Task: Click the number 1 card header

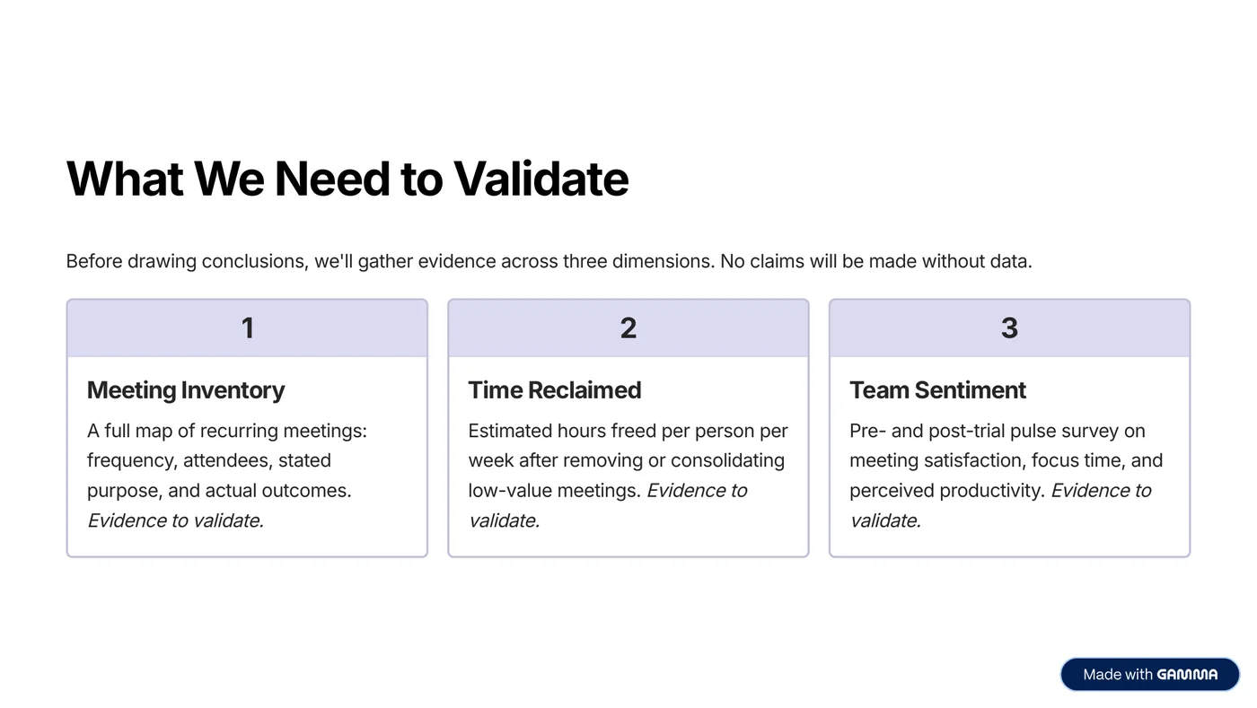Action: [x=247, y=328]
